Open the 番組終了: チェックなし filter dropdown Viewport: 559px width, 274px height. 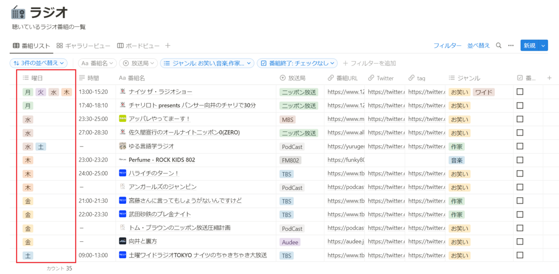(x=297, y=63)
